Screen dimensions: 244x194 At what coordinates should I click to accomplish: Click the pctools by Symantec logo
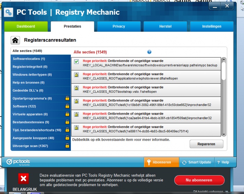tap(18, 162)
